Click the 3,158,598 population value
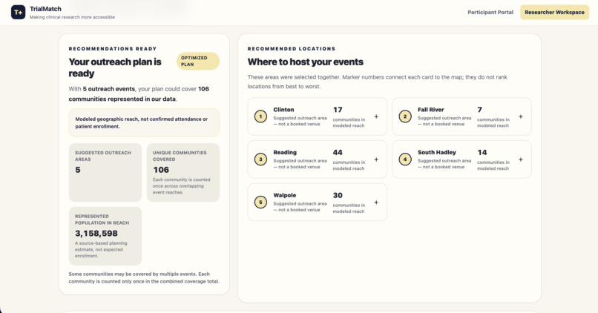The height and width of the screenshot is (313, 598). [96, 234]
